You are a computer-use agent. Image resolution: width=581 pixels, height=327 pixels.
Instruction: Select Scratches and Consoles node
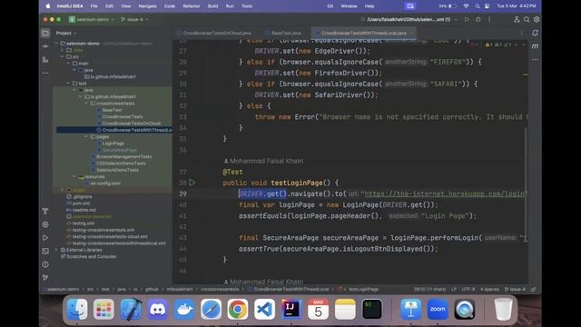[91, 256]
